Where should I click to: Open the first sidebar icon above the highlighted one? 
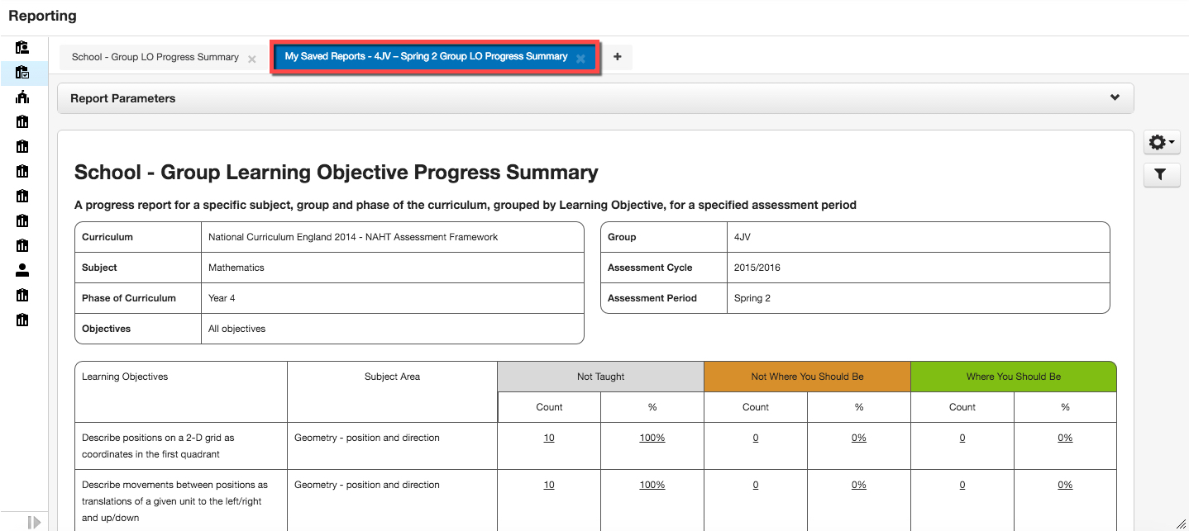tap(22, 47)
